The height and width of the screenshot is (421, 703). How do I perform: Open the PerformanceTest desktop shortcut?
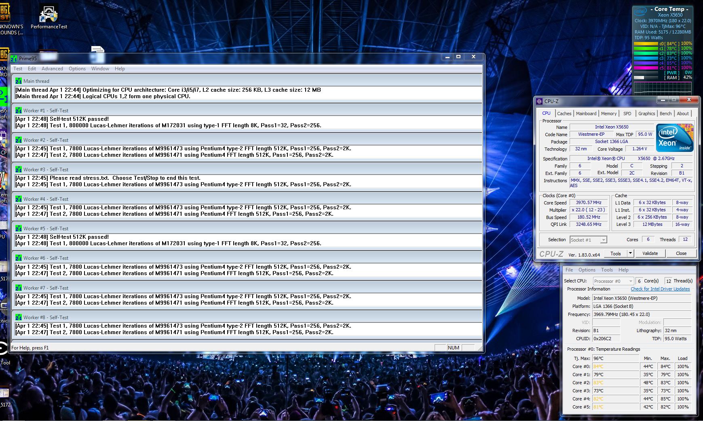click(x=49, y=17)
